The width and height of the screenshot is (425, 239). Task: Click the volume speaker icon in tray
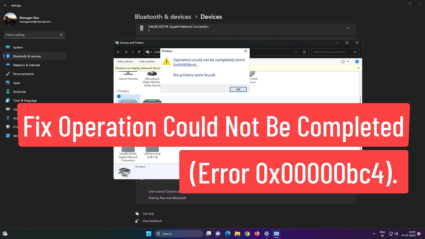pos(396,234)
